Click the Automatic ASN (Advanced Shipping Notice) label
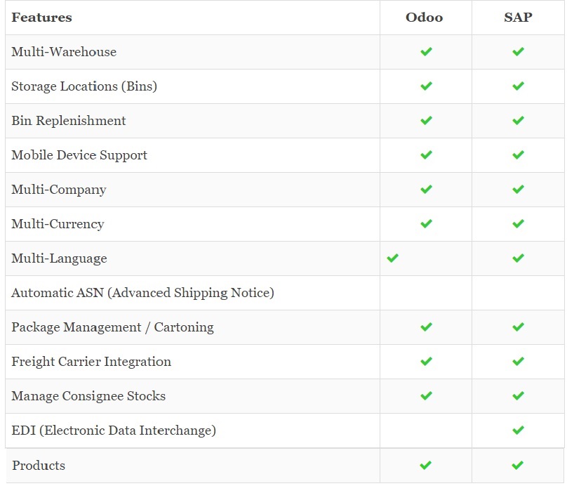Screen dimensions: 567x486 (143, 293)
